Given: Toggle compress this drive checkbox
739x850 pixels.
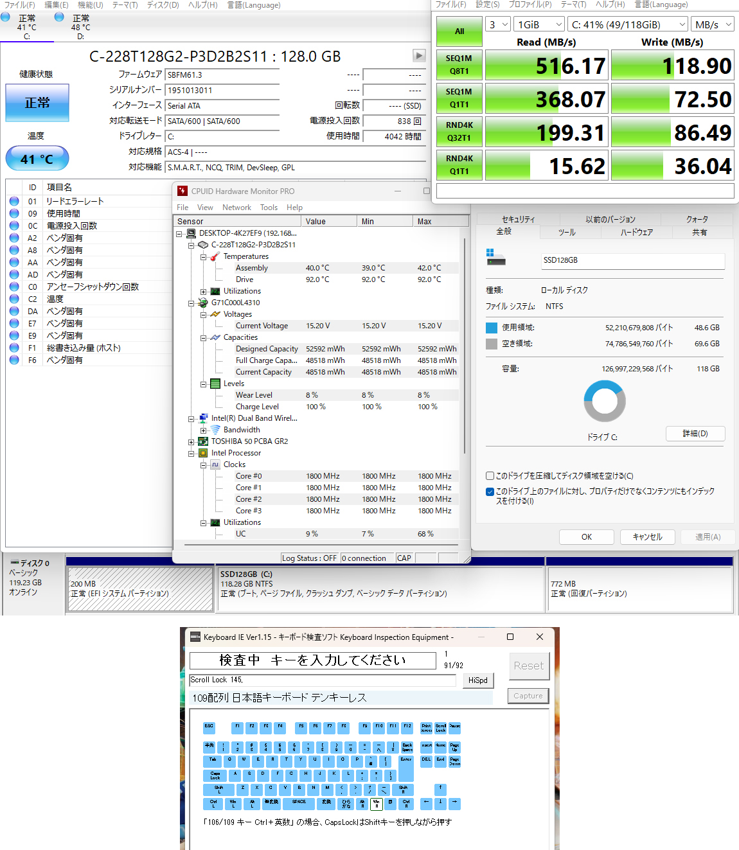Looking at the screenshot, I should click(490, 476).
